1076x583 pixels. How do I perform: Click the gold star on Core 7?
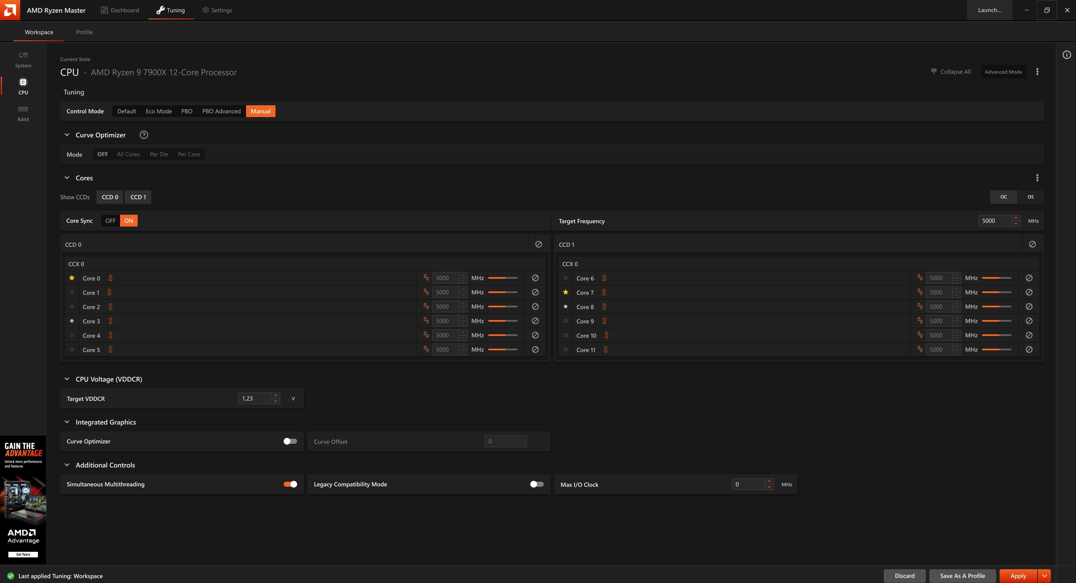click(566, 292)
